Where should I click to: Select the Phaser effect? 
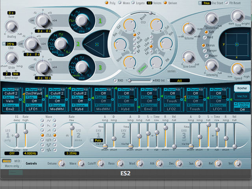click(206, 56)
